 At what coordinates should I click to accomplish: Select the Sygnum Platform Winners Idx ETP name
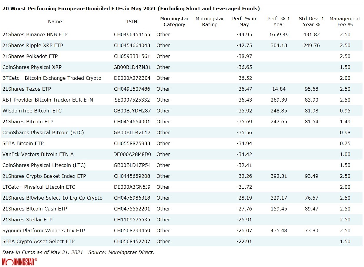(x=44, y=230)
